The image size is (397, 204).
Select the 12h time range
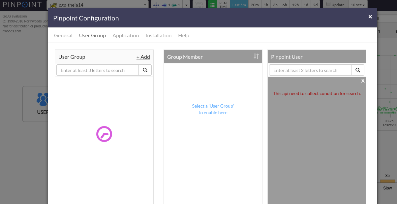click(295, 5)
